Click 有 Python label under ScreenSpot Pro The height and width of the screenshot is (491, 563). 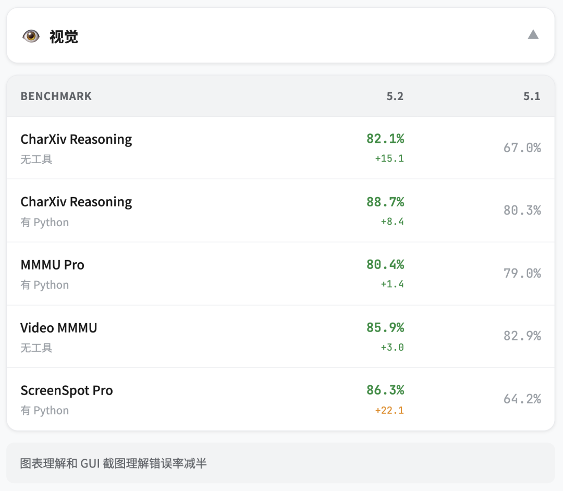click(44, 410)
